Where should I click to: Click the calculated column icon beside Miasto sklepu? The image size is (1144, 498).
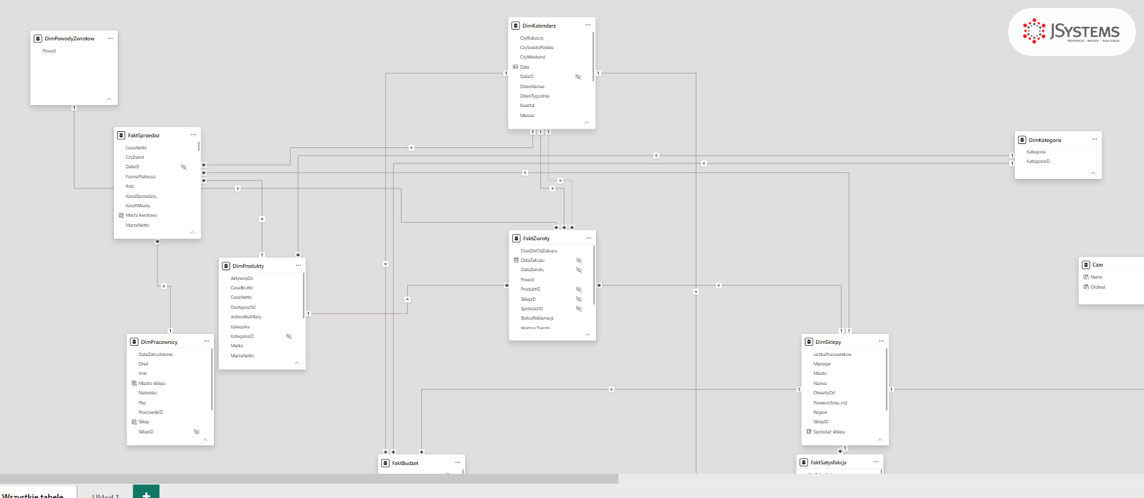[134, 383]
